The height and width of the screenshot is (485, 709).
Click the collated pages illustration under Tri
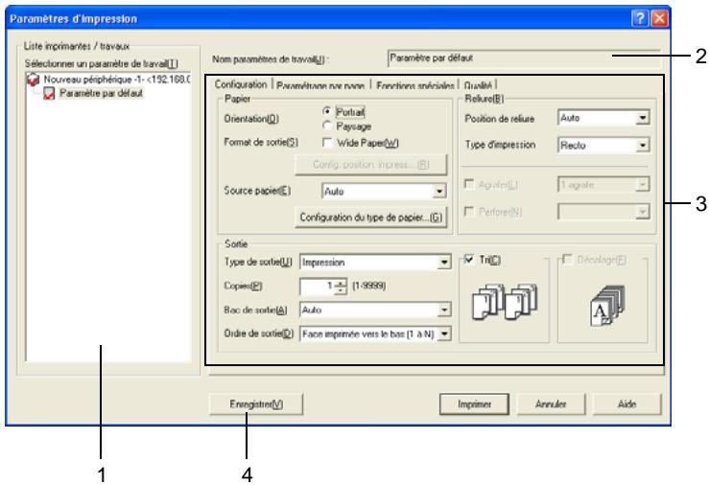pyautogui.click(x=505, y=302)
